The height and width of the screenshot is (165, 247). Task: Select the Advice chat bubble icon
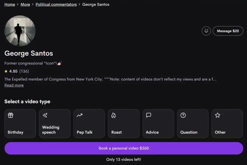pos(149,115)
